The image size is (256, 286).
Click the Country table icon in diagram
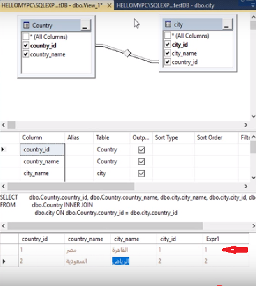[27, 25]
